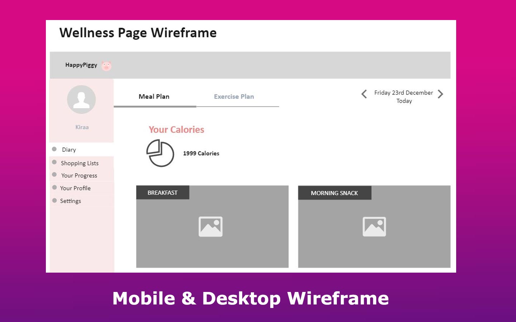
Task: Go to previous day with left chevron
Action: pyautogui.click(x=364, y=94)
